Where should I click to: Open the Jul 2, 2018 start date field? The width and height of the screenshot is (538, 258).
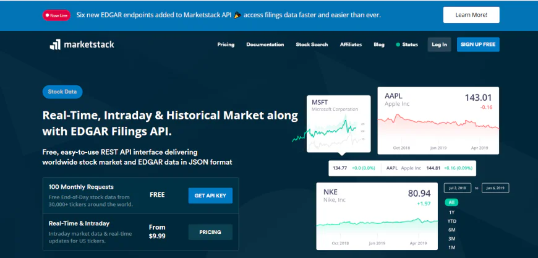pyautogui.click(x=458, y=188)
